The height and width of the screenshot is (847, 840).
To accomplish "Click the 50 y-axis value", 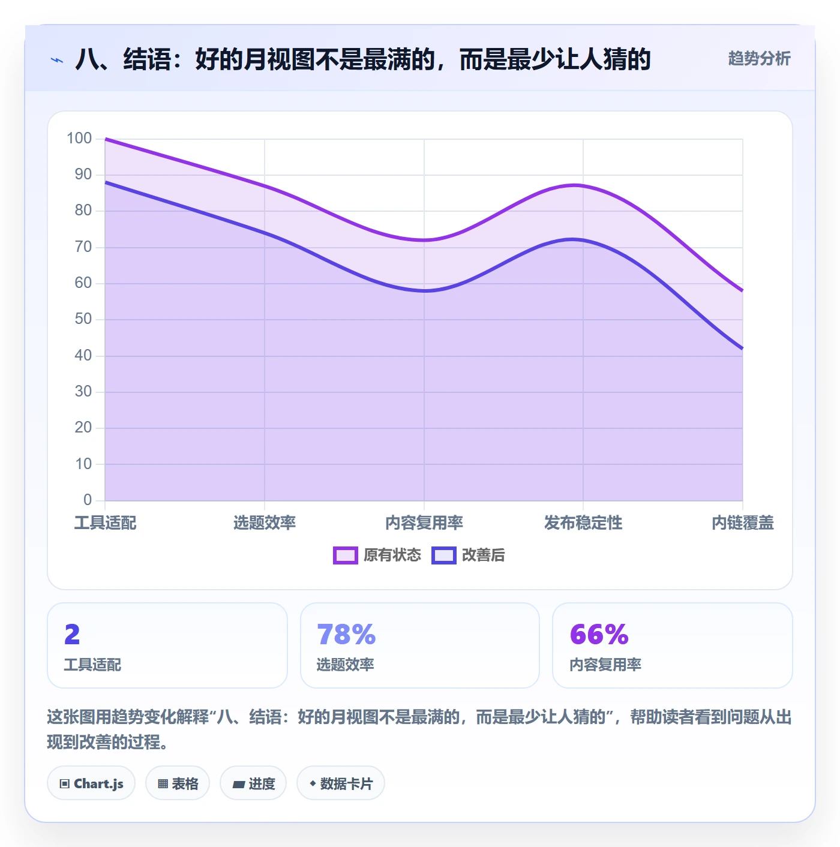I will [x=83, y=319].
